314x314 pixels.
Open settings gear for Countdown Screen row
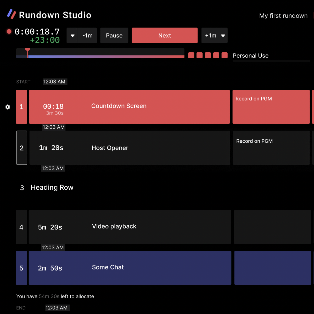click(x=7, y=107)
